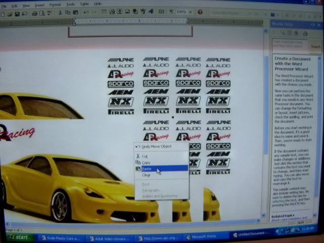Open the Help table of contents icon
Viewport: 324px width, 243px height.
290,33
